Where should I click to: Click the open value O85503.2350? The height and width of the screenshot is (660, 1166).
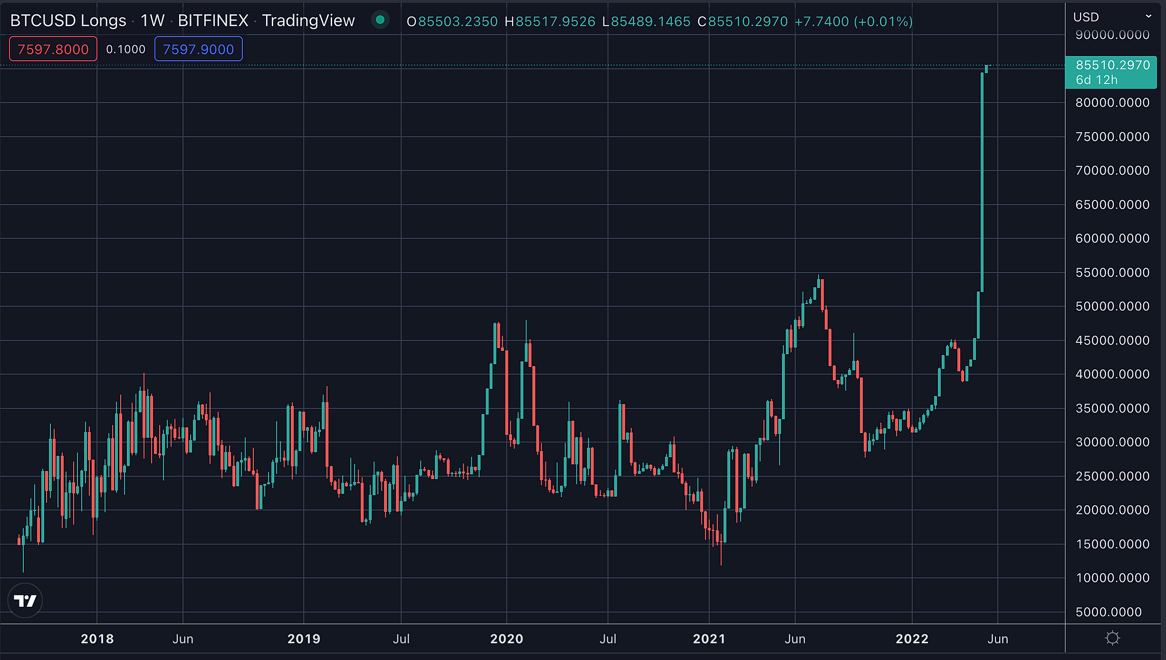coord(452,21)
